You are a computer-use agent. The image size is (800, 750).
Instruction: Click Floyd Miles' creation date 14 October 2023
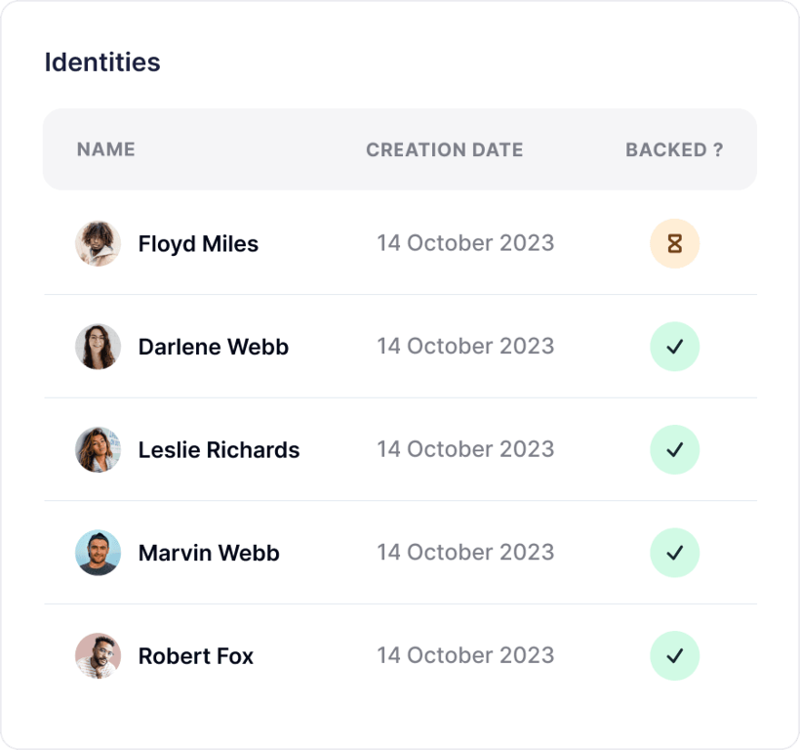click(x=465, y=243)
